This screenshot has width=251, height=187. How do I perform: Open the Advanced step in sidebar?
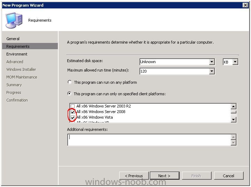(15, 62)
